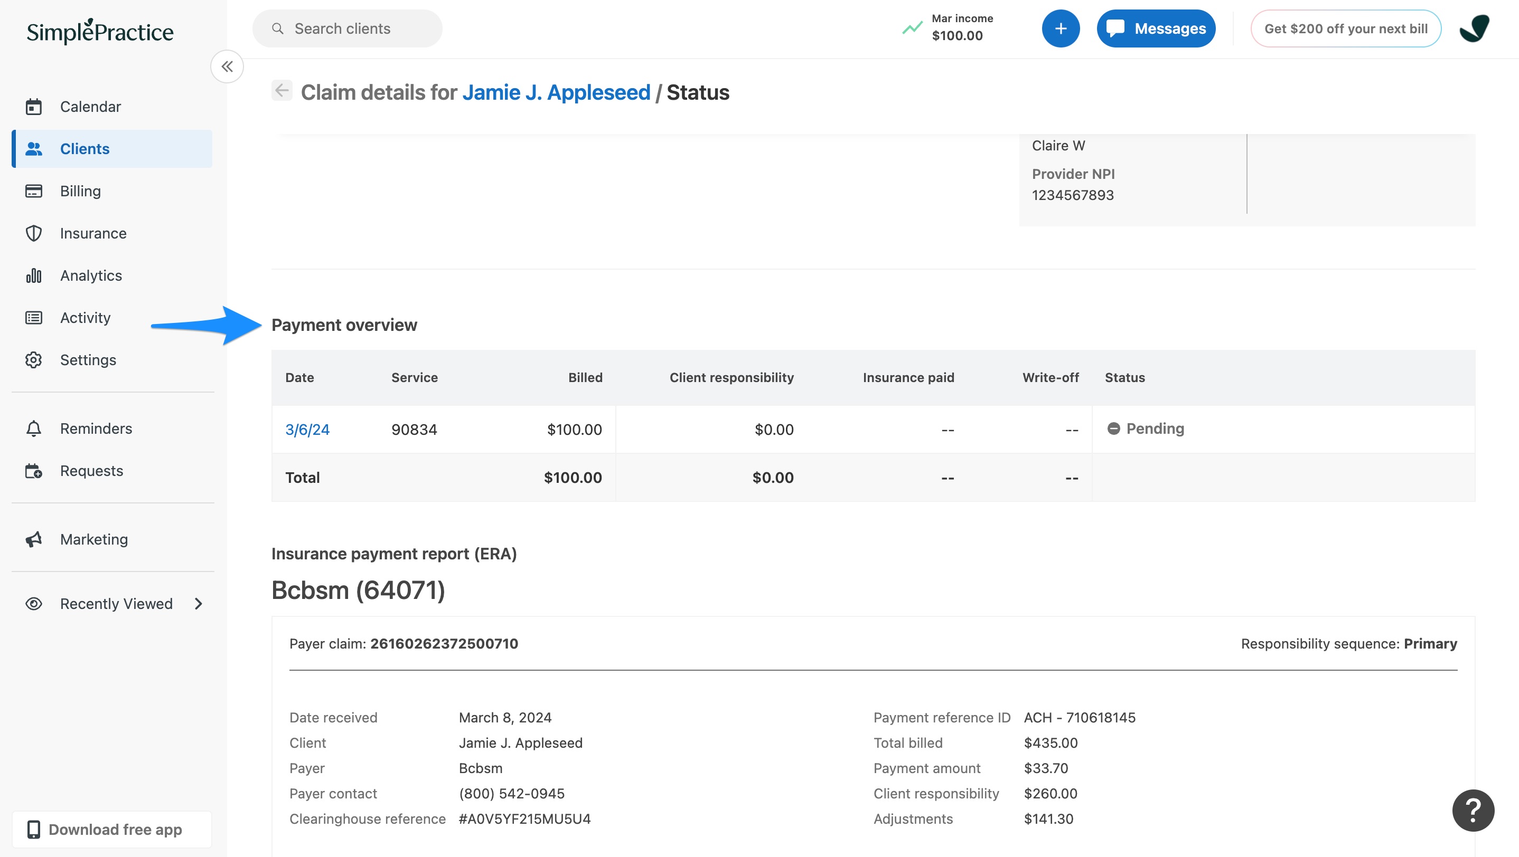Screen dimensions: 1519x857
Task: Click the phone icon in Download free app
Action: [34, 830]
